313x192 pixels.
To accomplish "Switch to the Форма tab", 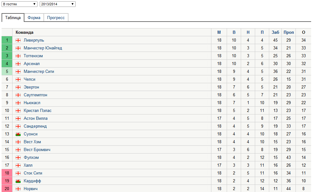I will (34, 18).
